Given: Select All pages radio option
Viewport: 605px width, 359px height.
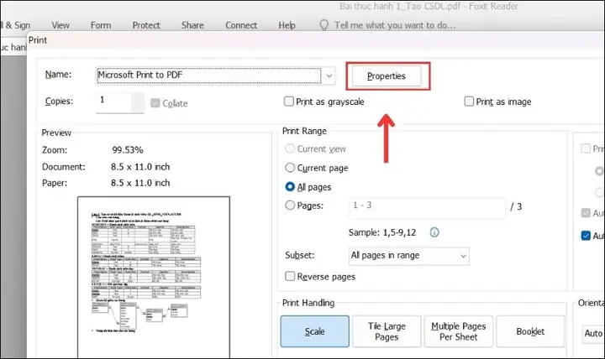Looking at the screenshot, I should [290, 187].
